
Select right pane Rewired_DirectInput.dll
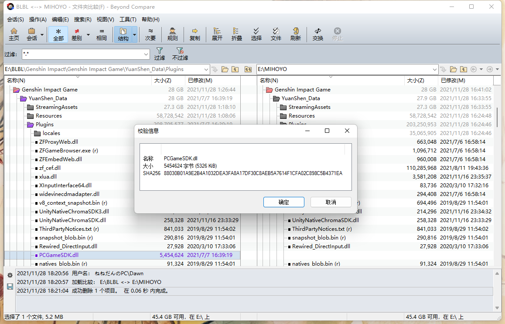coord(321,246)
